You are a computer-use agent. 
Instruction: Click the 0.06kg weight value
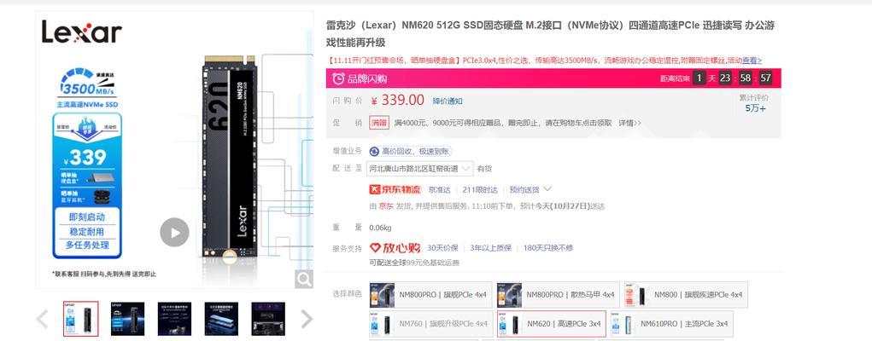click(380, 228)
